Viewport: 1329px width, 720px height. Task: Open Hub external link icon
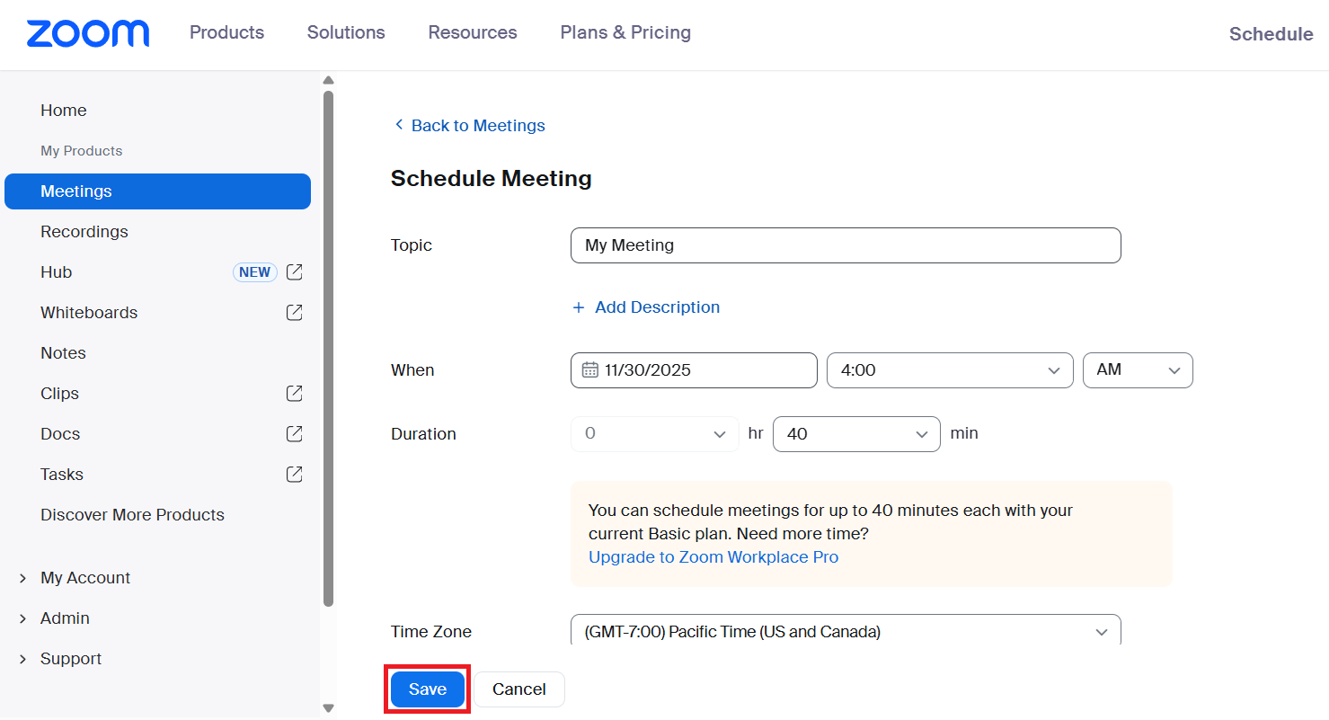click(x=294, y=272)
